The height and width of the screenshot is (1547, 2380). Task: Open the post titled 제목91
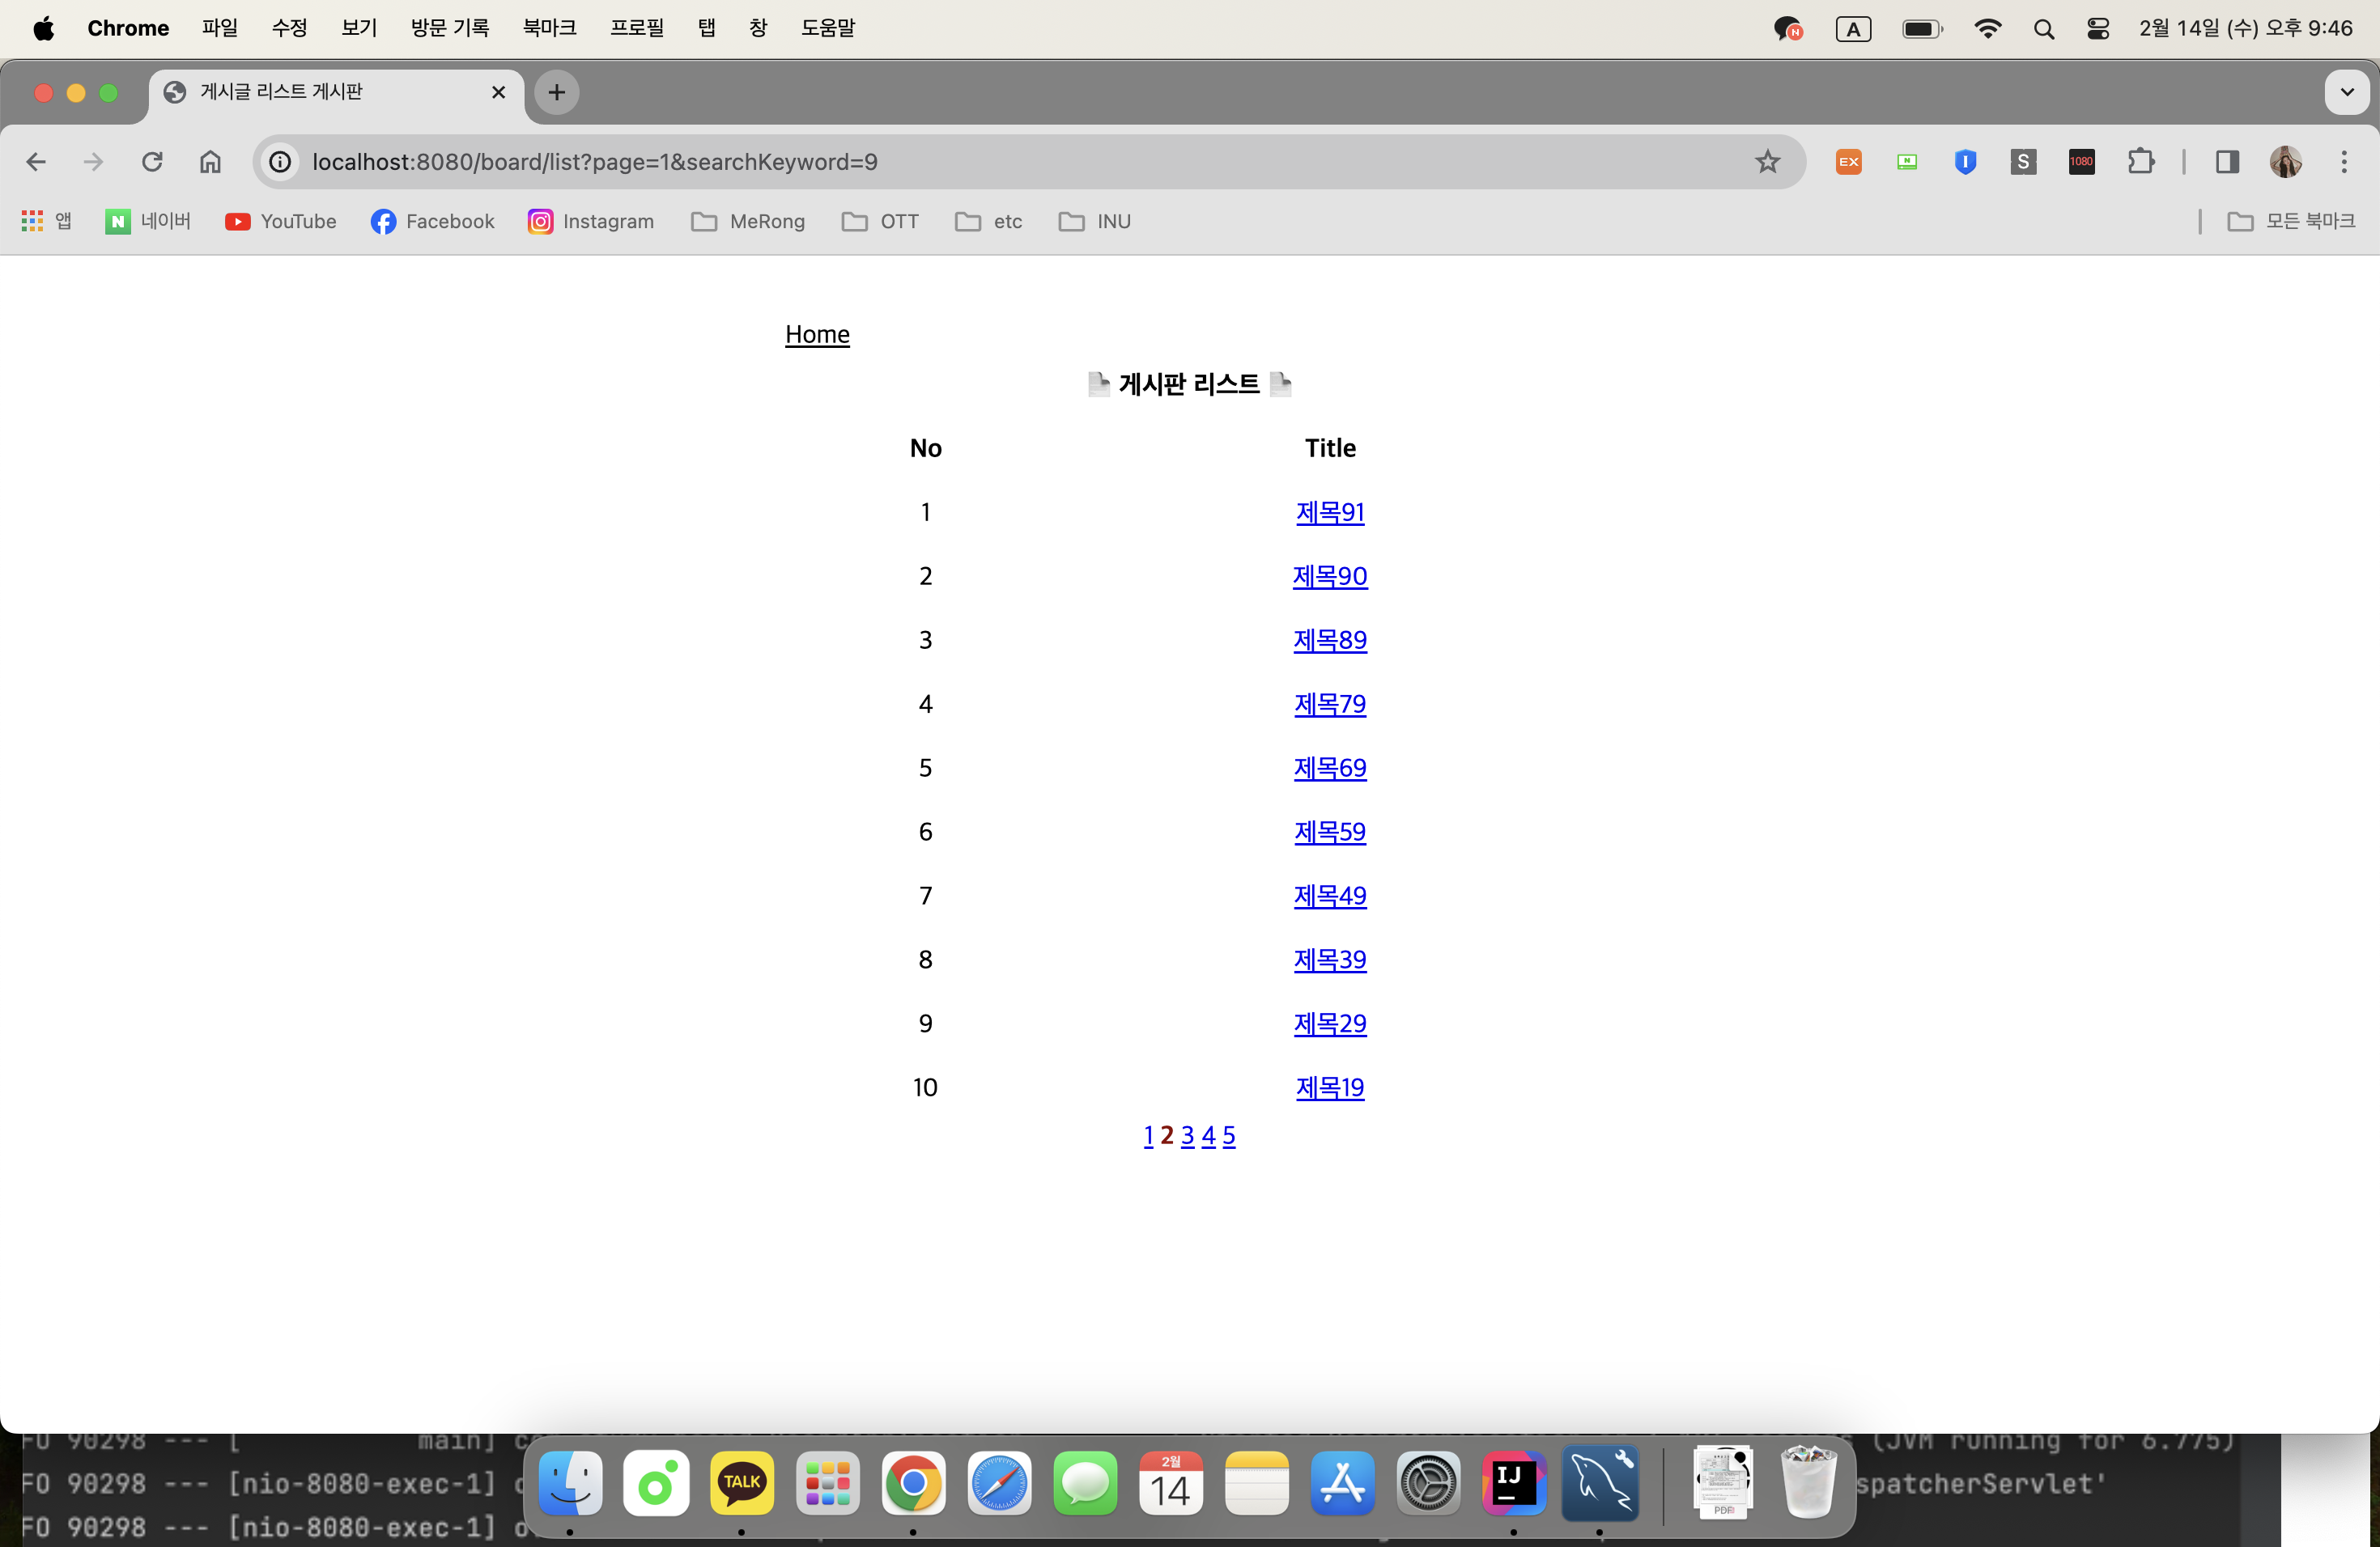pos(1329,513)
